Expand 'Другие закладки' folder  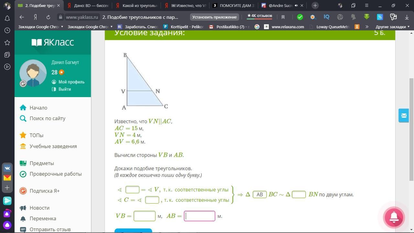click(x=392, y=27)
